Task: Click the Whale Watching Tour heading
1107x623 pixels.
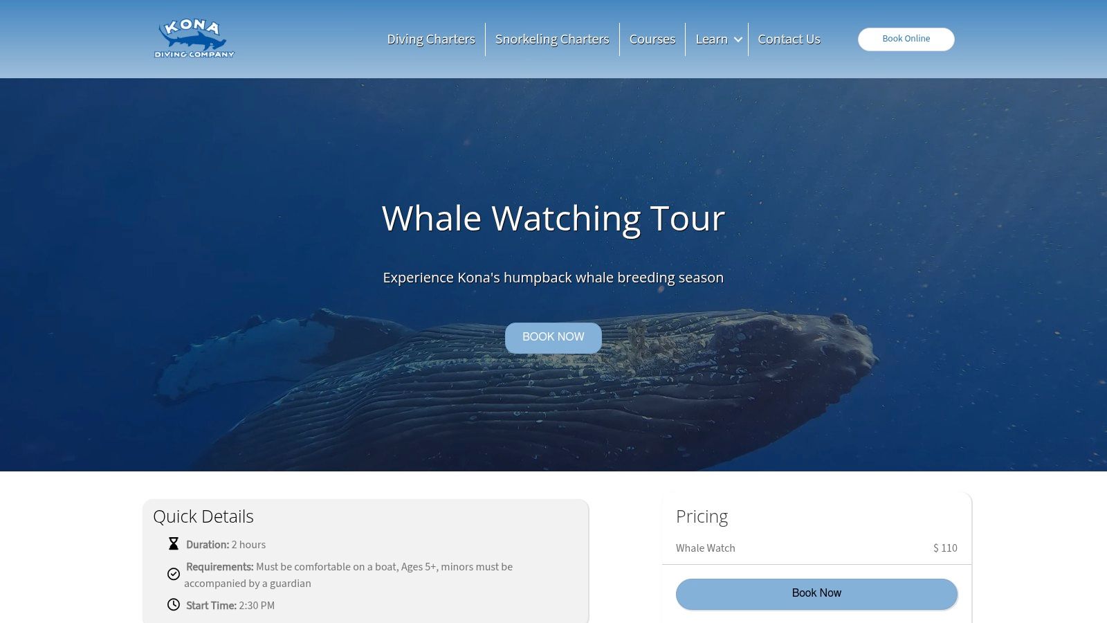Action: tap(553, 219)
